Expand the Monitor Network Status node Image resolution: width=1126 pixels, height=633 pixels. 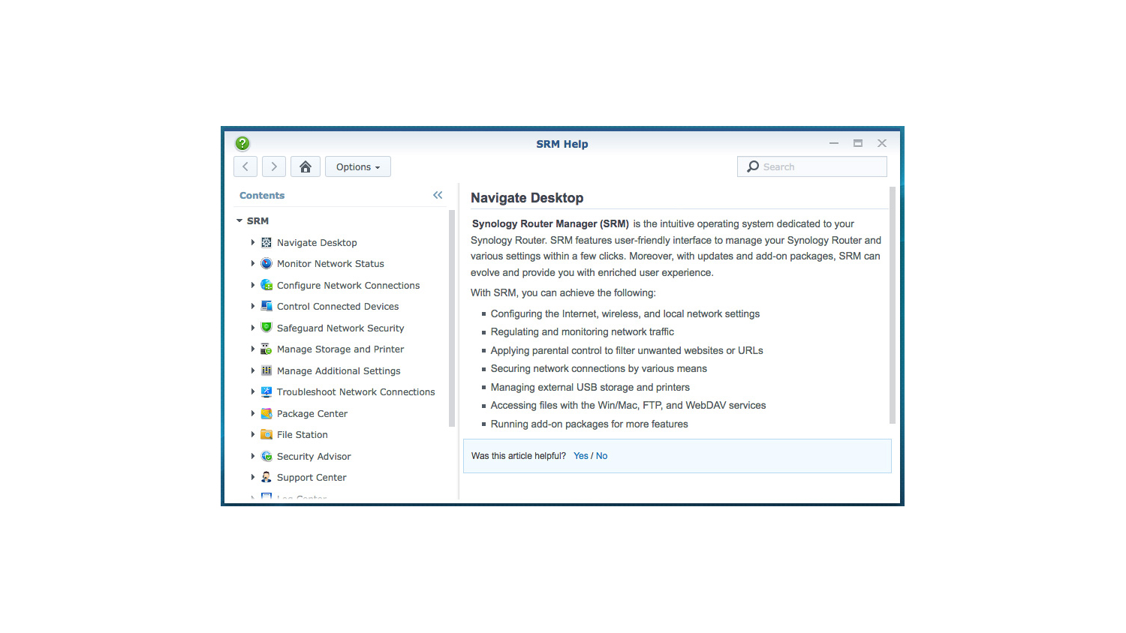click(x=253, y=263)
